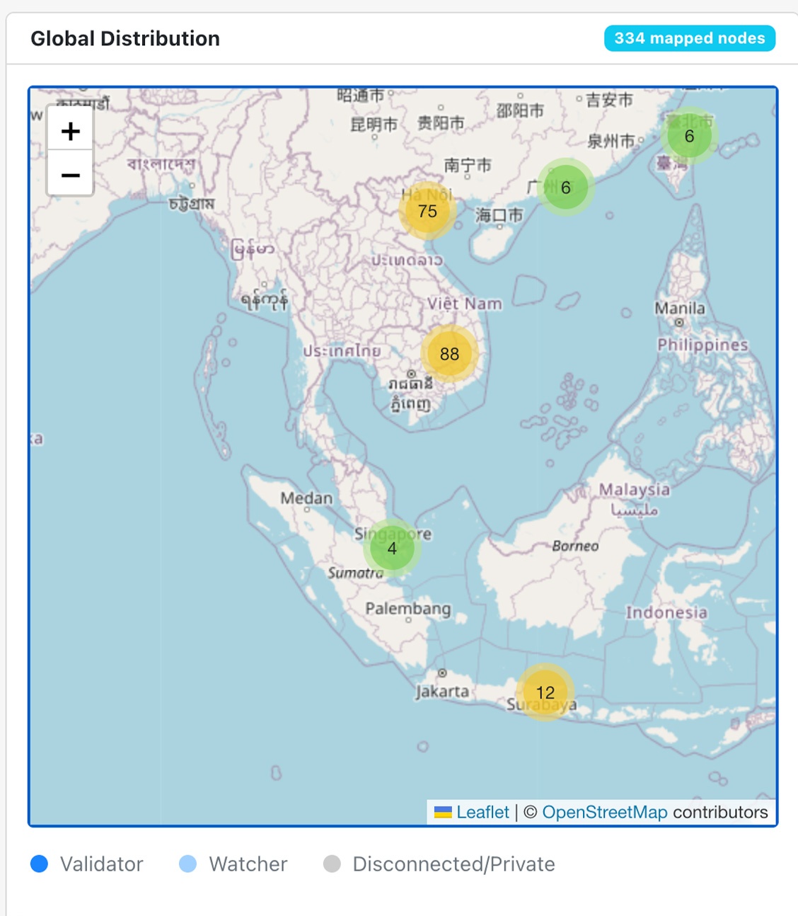The width and height of the screenshot is (798, 916).
Task: Select the Watcher light blue legend dot
Action: coord(187,864)
